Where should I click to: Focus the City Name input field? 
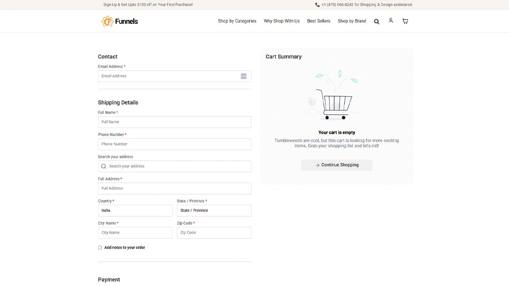[135, 233]
